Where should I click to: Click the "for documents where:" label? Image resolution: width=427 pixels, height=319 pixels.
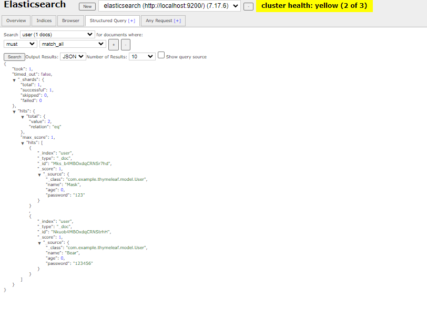[119, 35]
